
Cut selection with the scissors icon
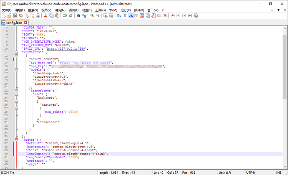(x=46, y=15)
